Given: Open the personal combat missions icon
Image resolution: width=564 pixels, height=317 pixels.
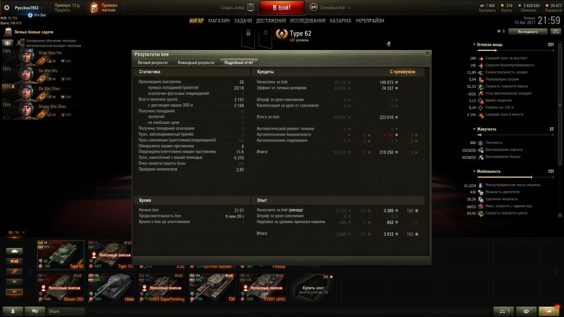Looking at the screenshot, I should tap(8, 32).
